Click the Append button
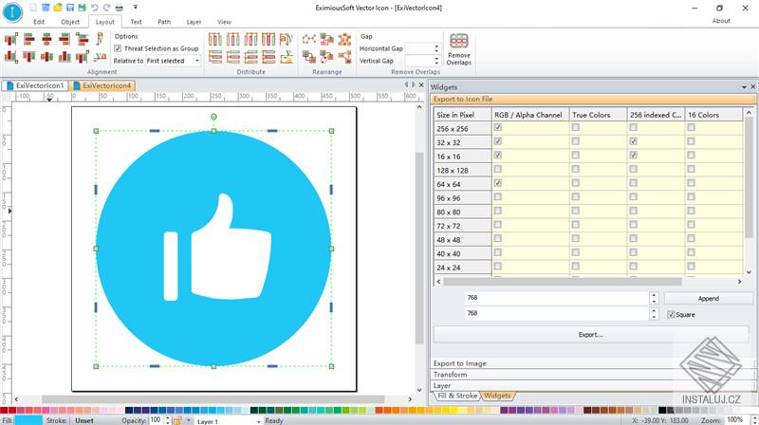The height and width of the screenshot is (425, 759). (708, 298)
